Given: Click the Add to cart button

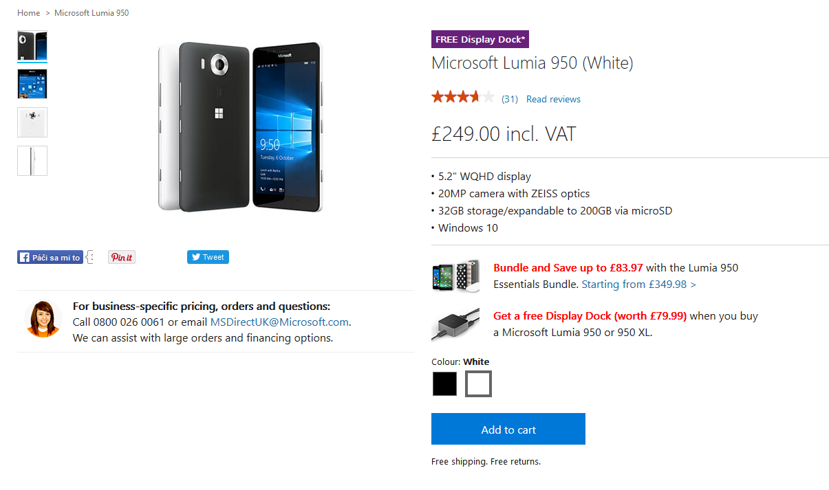Looking at the screenshot, I should click(508, 429).
